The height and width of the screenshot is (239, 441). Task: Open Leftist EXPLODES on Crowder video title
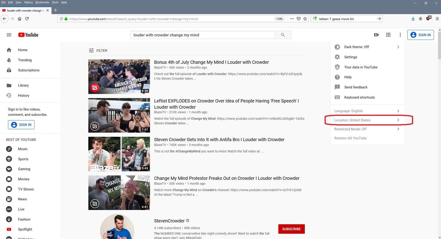pos(226,104)
